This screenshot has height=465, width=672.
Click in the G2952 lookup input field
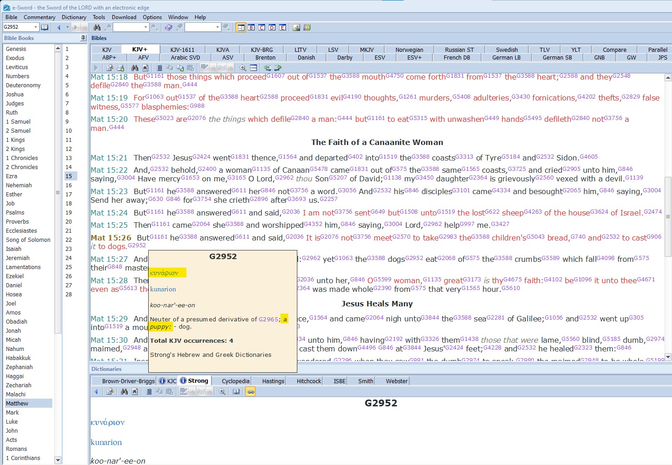tap(18, 27)
